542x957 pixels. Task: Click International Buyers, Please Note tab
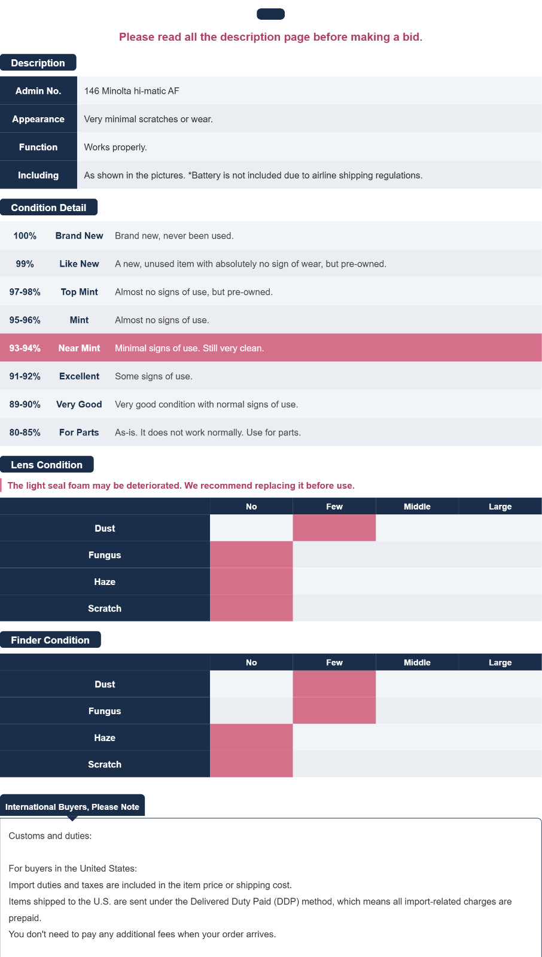(72, 806)
